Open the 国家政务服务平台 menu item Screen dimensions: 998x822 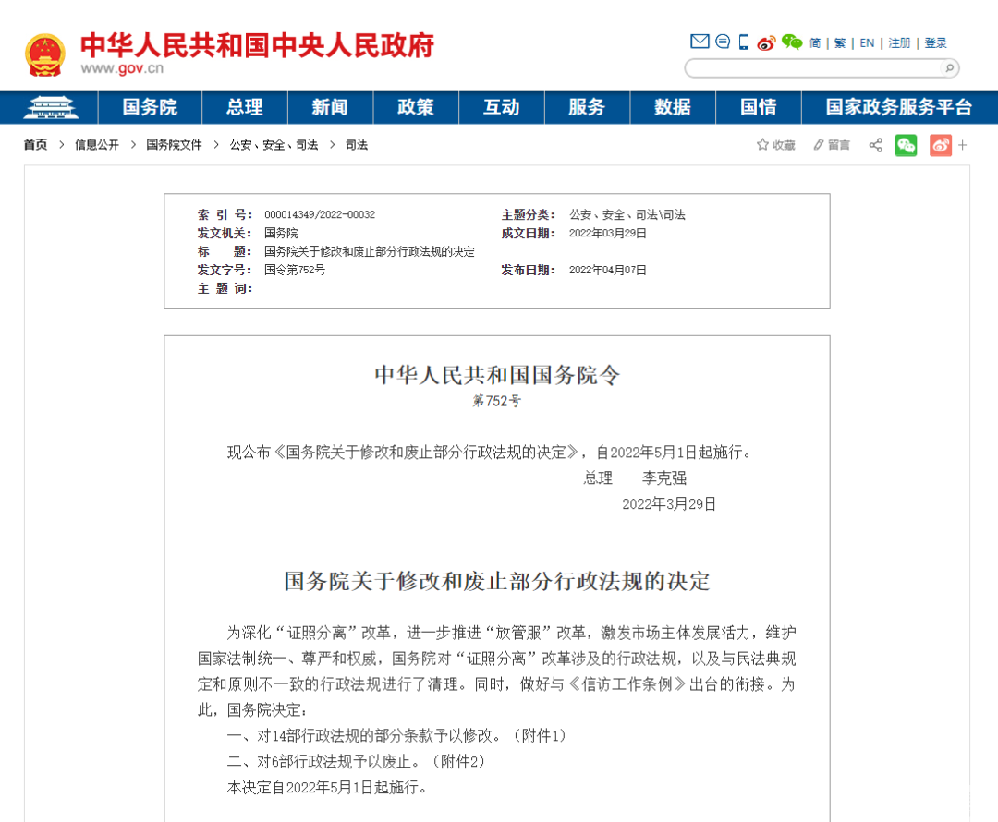pyautogui.click(x=898, y=107)
